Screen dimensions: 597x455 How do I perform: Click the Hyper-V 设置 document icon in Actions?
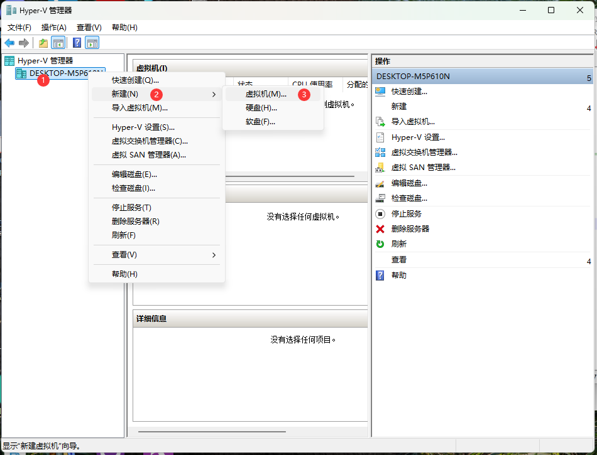(x=380, y=137)
